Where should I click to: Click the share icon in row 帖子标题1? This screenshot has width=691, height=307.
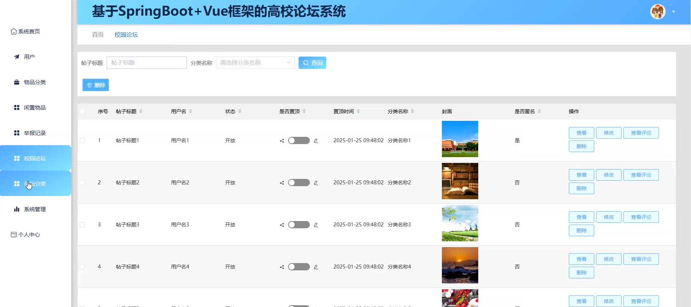click(x=282, y=141)
